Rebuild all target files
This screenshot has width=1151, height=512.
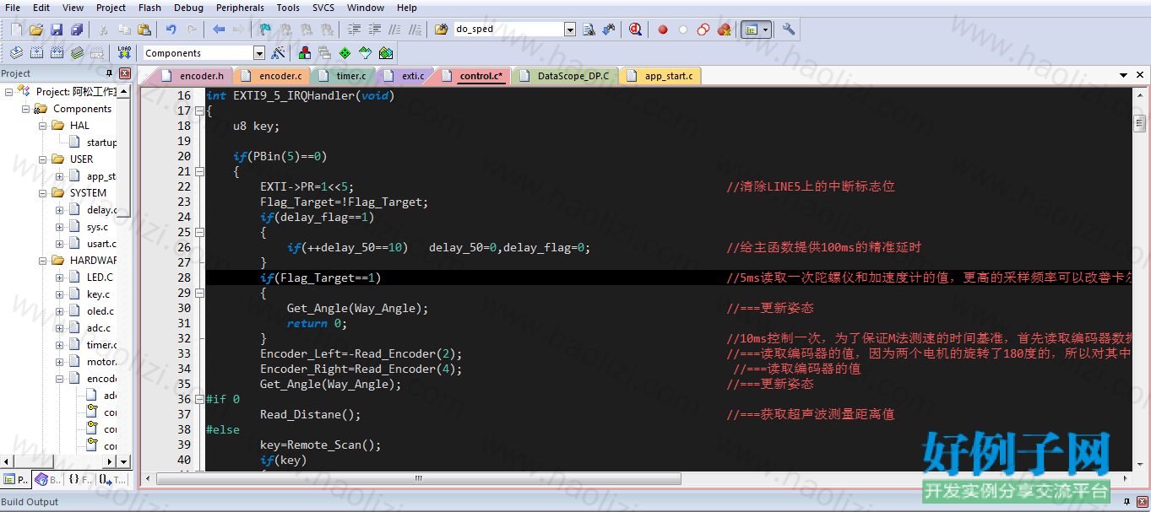57,53
